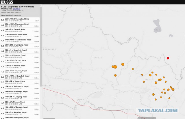Screen dimensions: 185x119
Task: Click the GANDAKI region label on the map
Action: [98, 58]
